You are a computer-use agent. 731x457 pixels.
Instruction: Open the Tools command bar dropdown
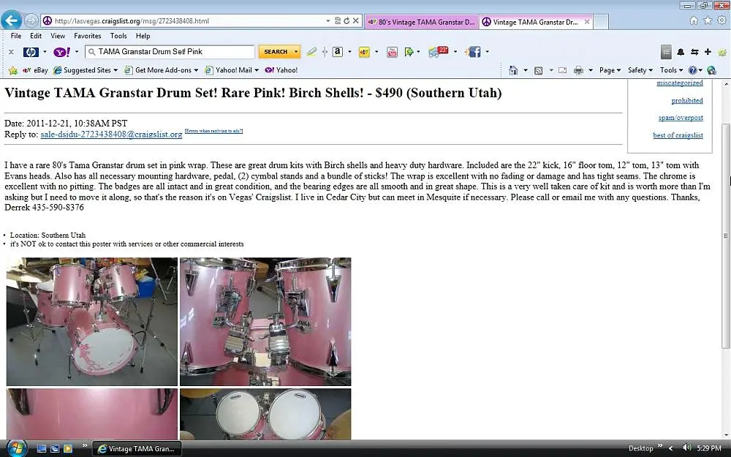click(671, 70)
